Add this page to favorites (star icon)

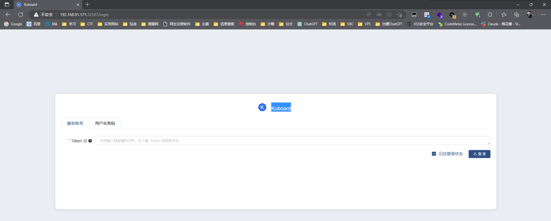(399, 15)
